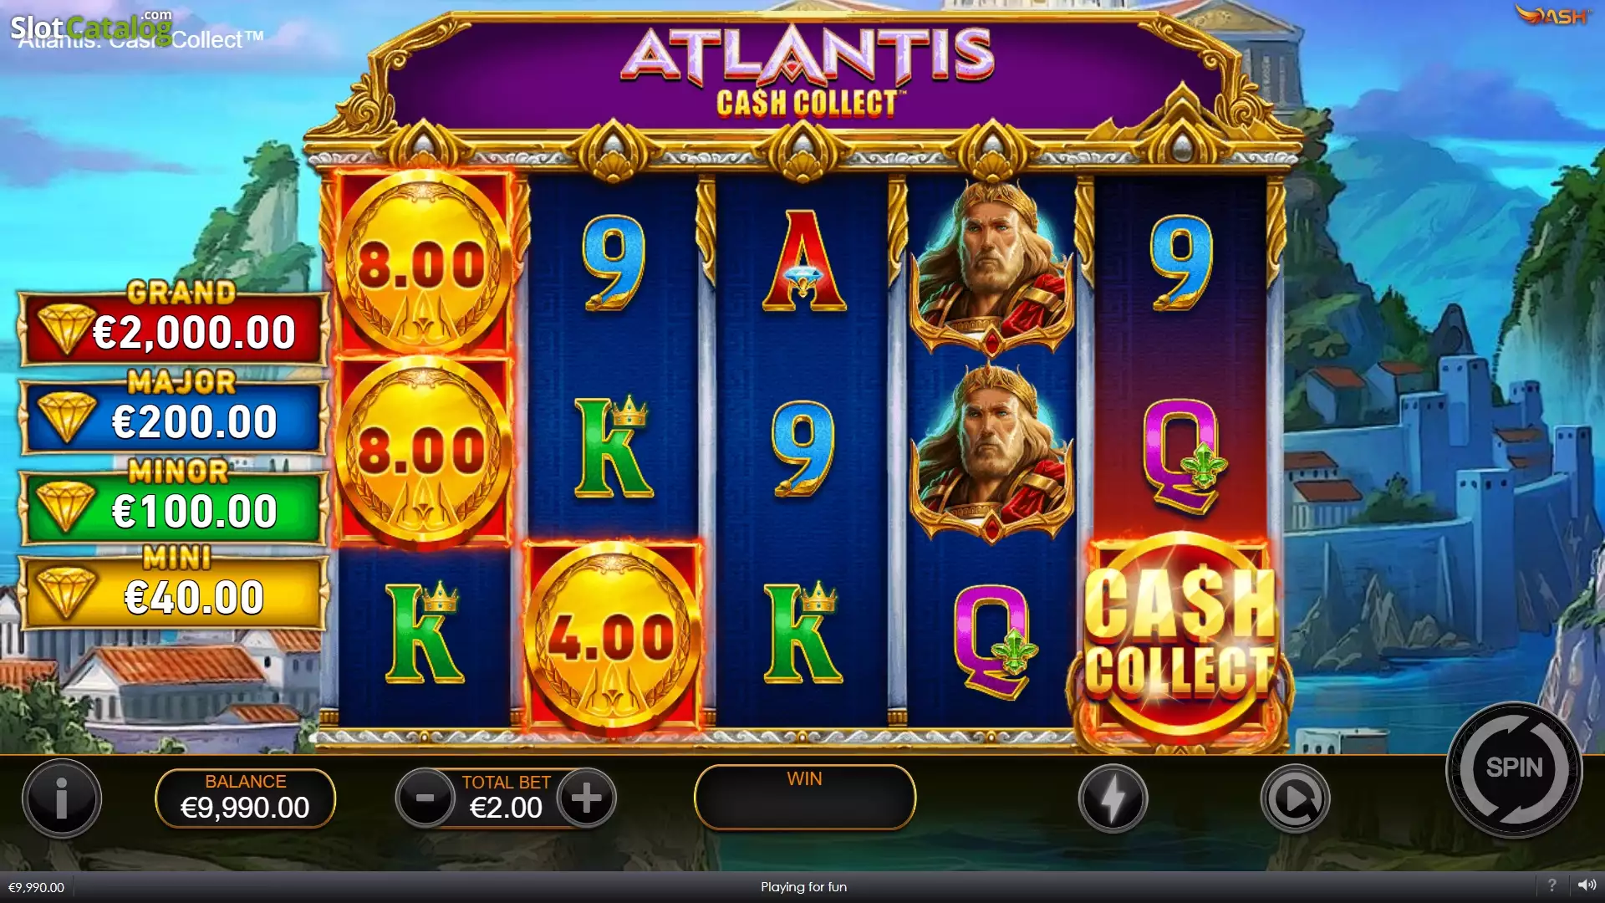Open help question mark icon
Viewport: 1605px width, 903px height.
tap(1551, 885)
